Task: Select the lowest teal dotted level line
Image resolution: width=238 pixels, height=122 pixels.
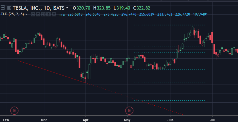Action: tap(169, 100)
